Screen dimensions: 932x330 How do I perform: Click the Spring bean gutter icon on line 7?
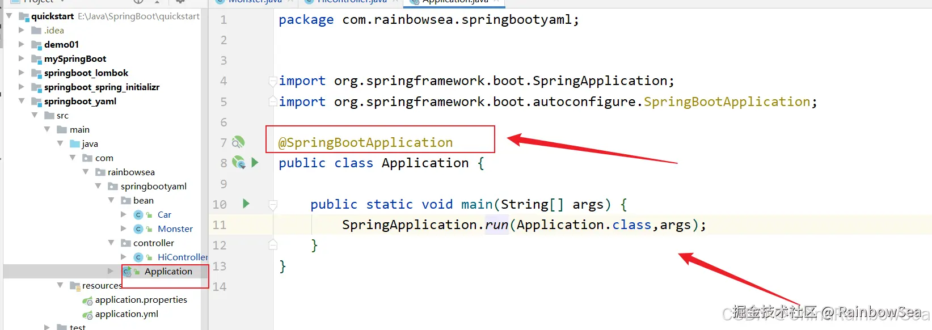(239, 142)
